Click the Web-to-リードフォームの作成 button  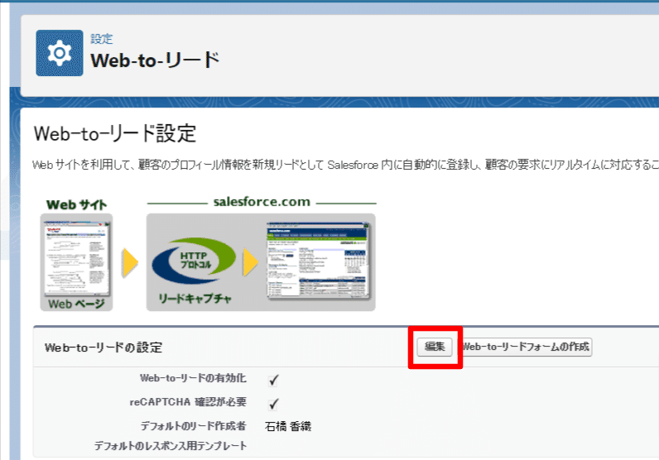526,347
